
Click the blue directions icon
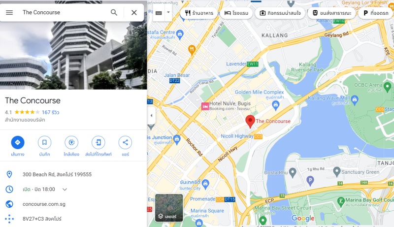(x=18, y=142)
